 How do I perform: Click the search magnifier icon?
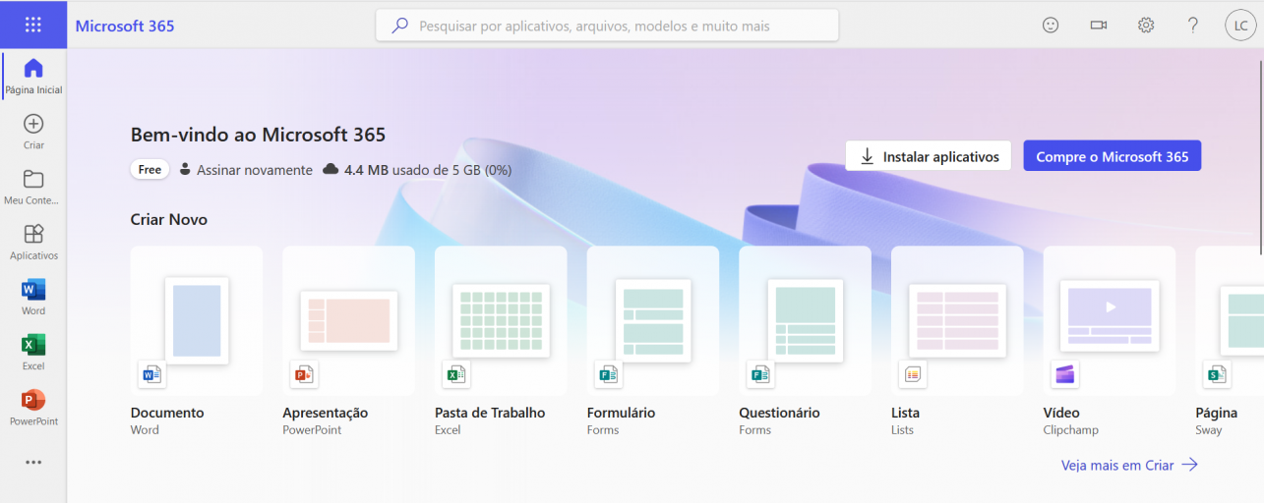(x=399, y=26)
